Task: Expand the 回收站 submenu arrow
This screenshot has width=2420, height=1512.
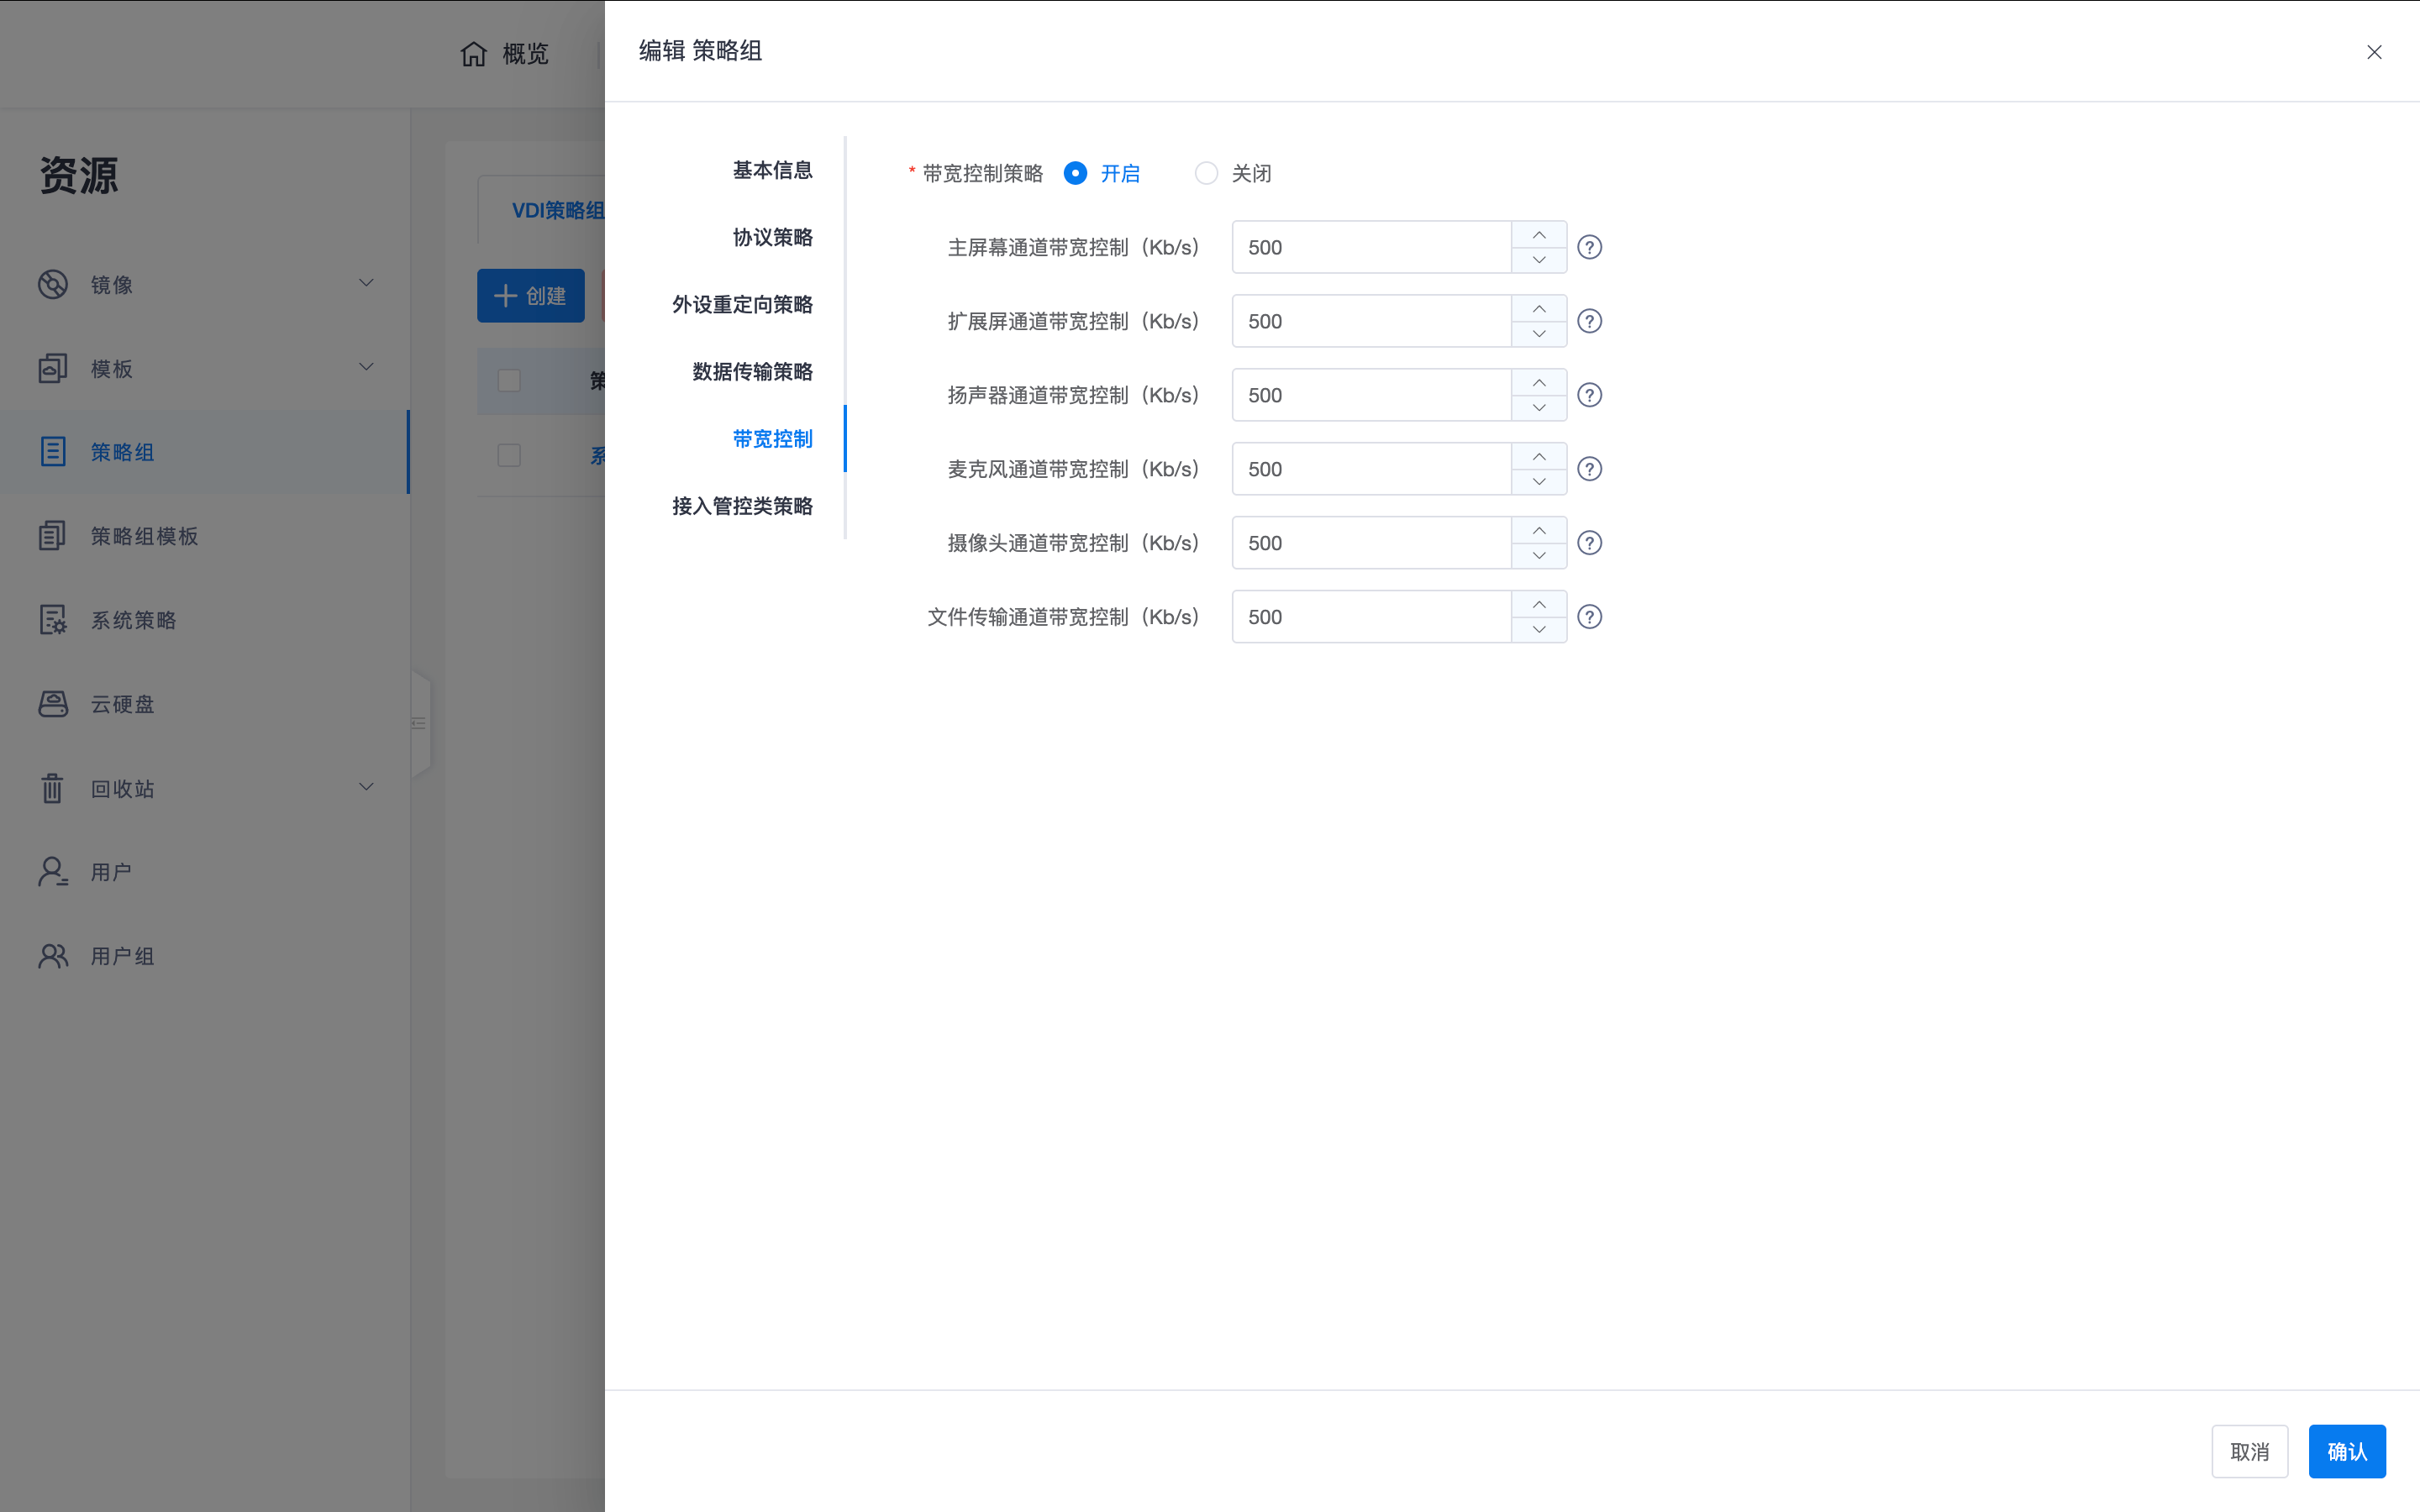Action: tap(366, 787)
